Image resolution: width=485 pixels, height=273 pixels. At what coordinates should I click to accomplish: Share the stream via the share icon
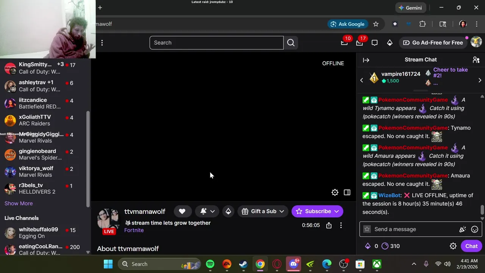[x=329, y=225]
